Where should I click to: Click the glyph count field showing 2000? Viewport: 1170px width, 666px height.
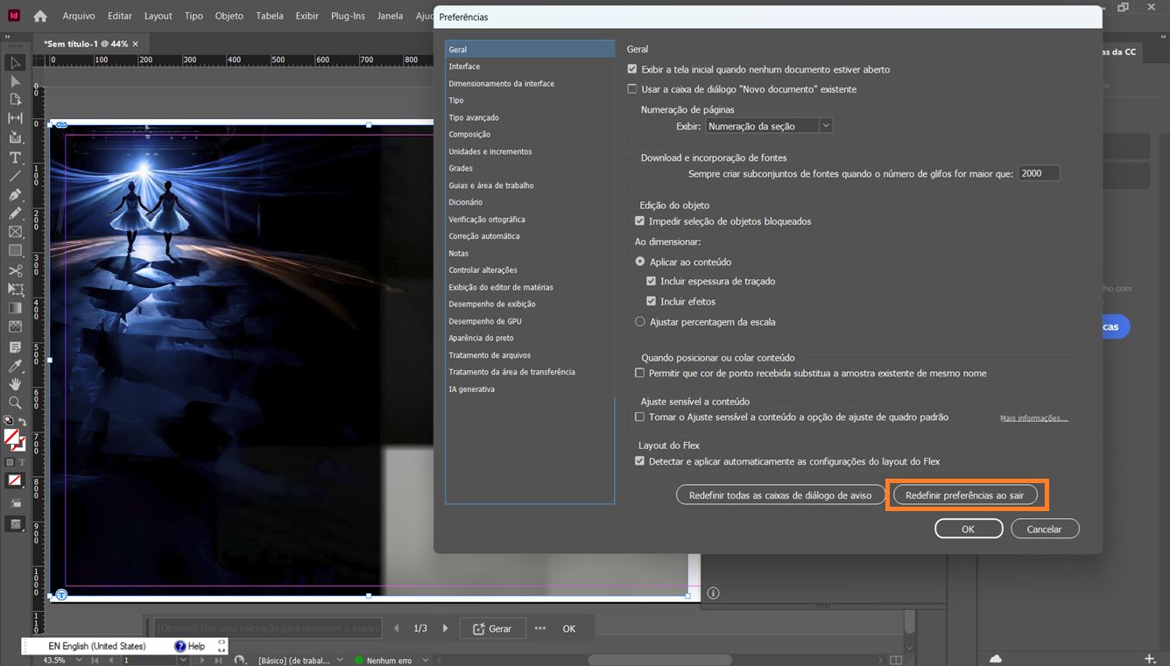1039,173
